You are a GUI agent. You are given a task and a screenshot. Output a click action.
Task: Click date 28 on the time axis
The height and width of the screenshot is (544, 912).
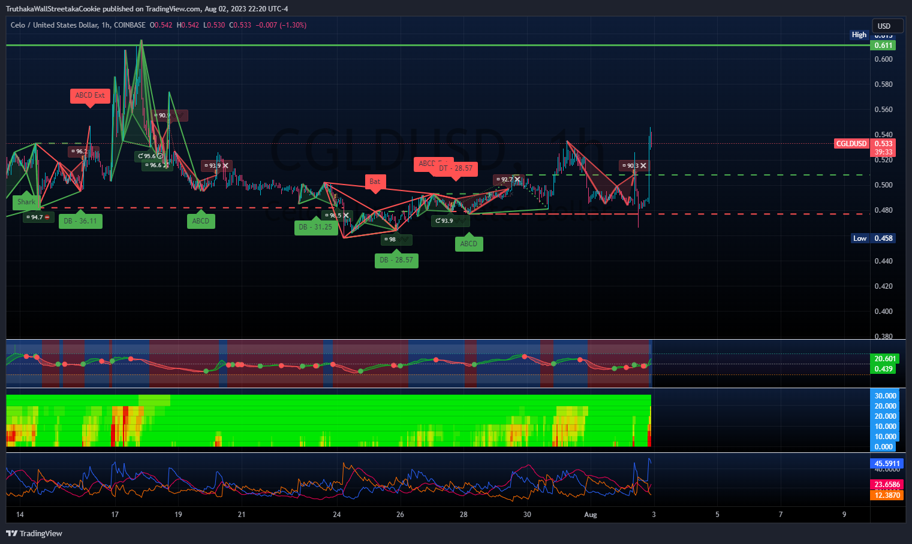463,515
